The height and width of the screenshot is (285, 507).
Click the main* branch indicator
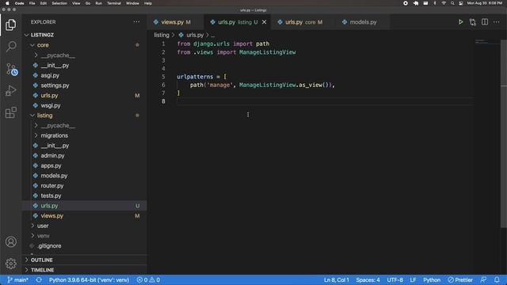[18, 279]
